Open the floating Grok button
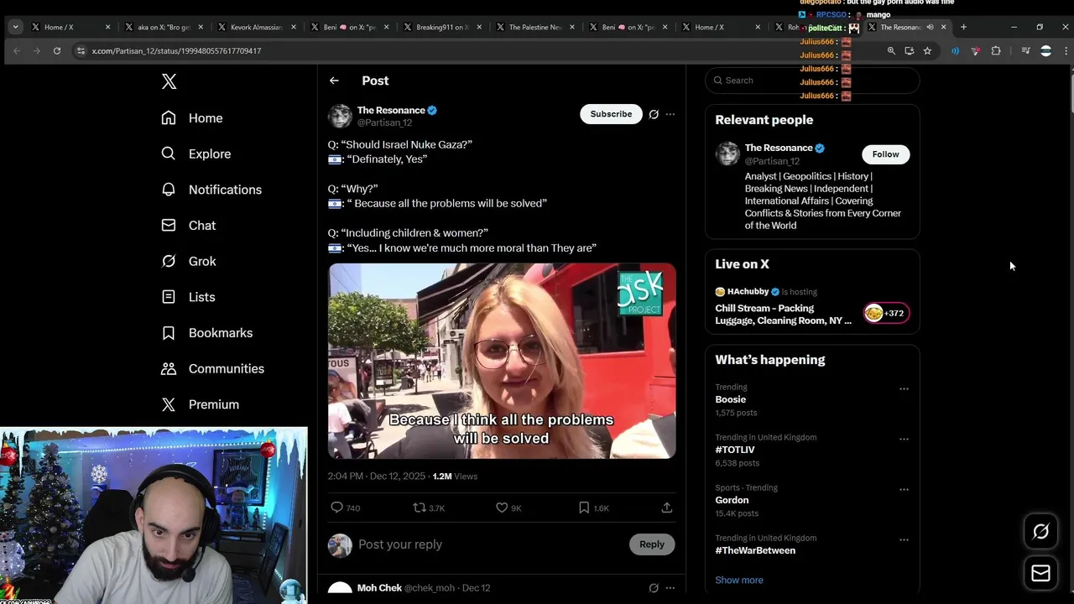 pyautogui.click(x=1040, y=531)
